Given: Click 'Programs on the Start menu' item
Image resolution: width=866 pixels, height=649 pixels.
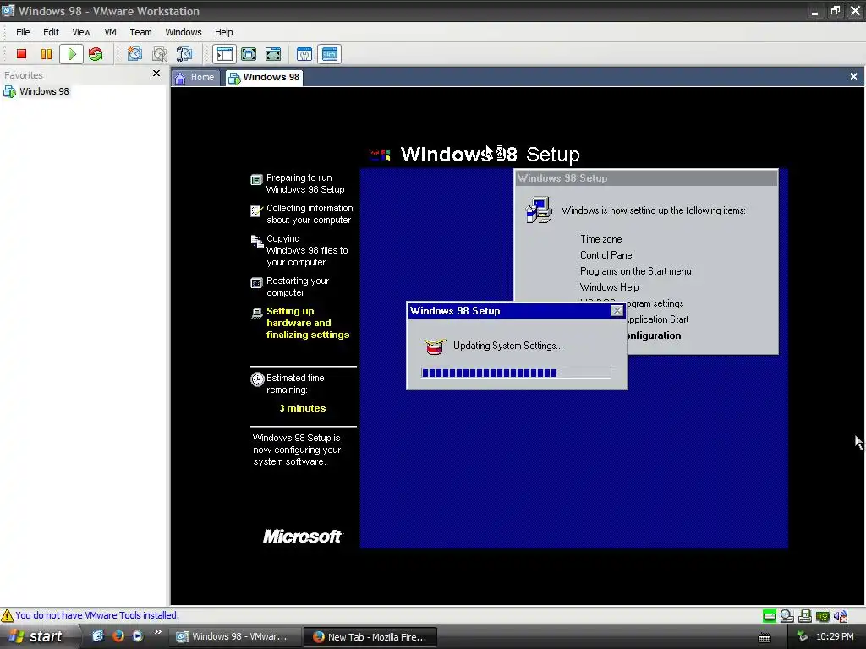Looking at the screenshot, I should [x=635, y=271].
